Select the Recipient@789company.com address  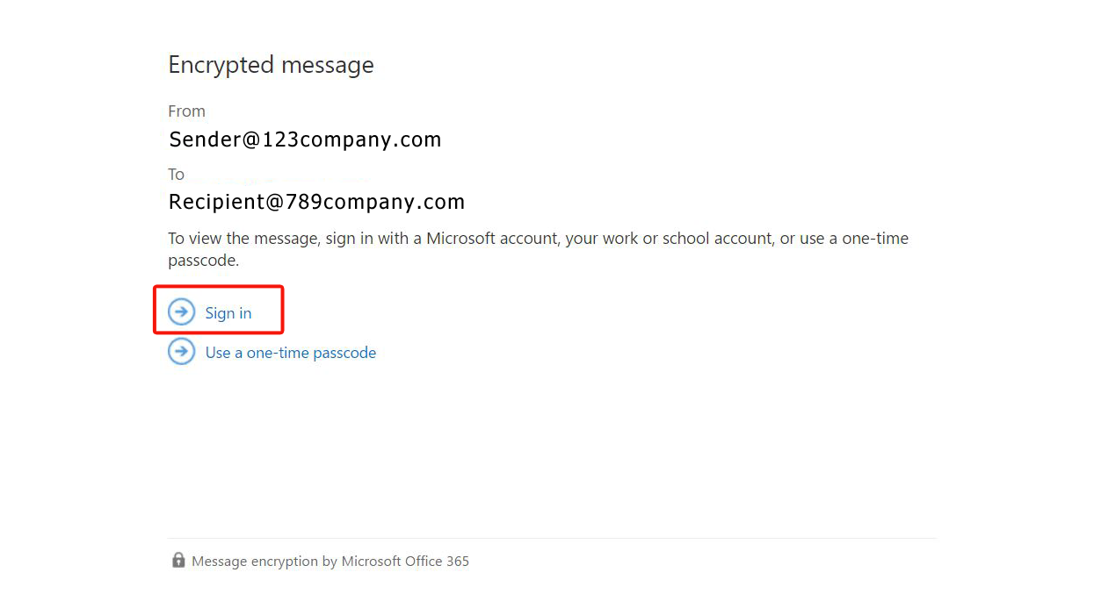click(x=316, y=203)
